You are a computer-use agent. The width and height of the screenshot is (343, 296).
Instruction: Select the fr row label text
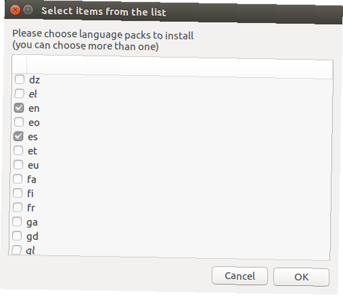pyautogui.click(x=31, y=208)
